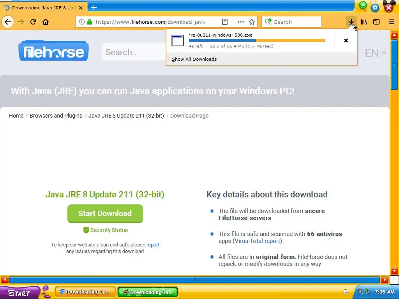Show site information via the info icon
The width and height of the screenshot is (399, 299).
tap(82, 22)
